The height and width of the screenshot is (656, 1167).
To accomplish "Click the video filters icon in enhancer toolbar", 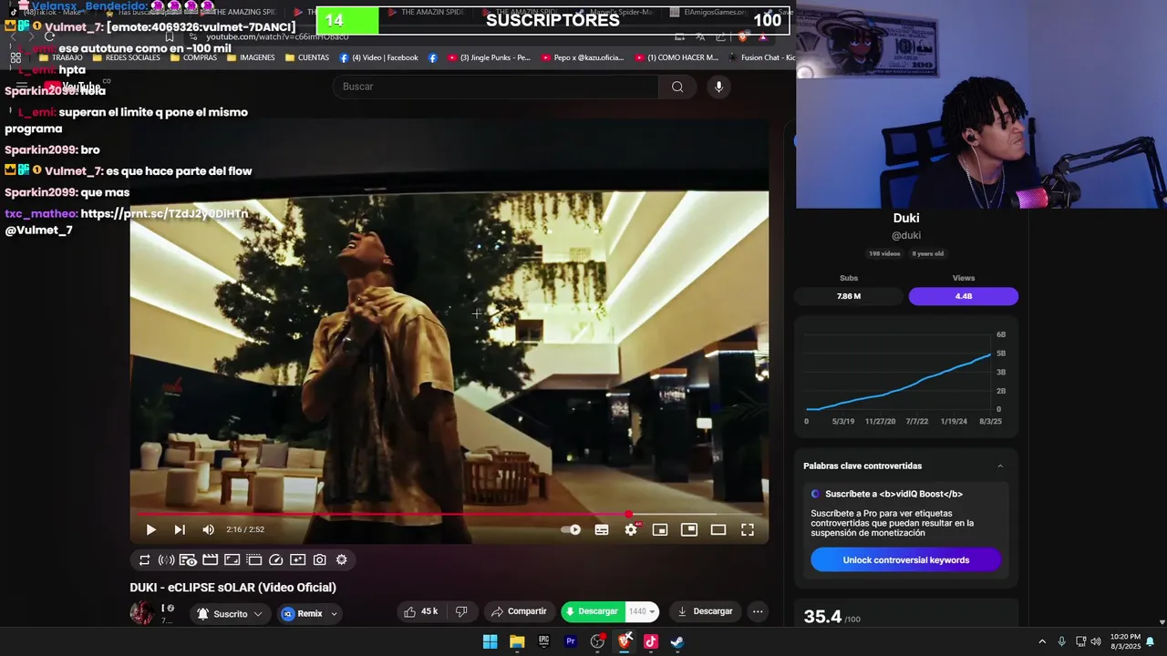I will coord(297,560).
